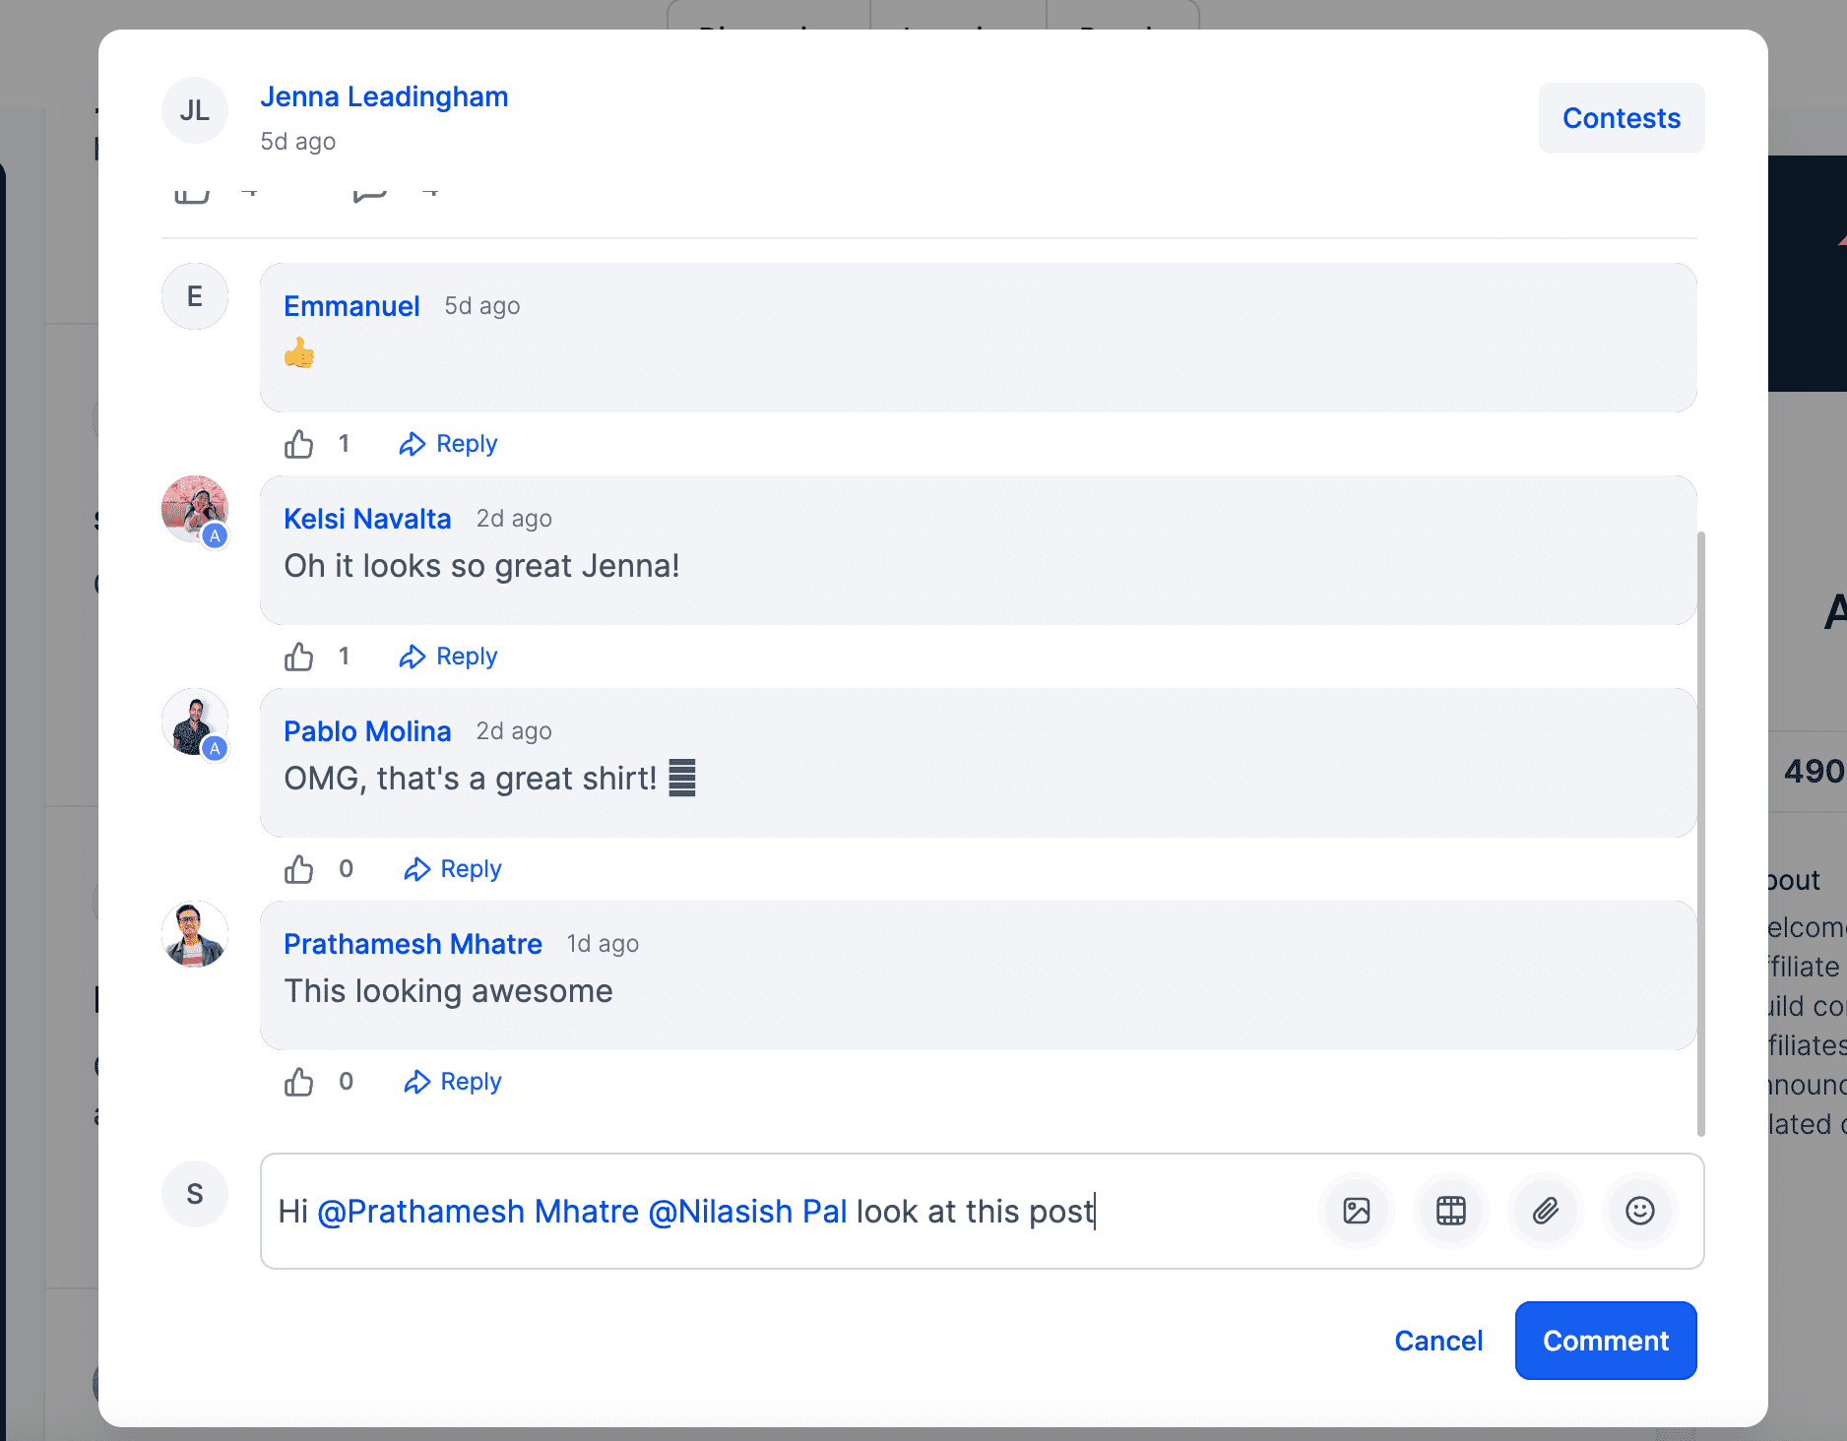Image resolution: width=1847 pixels, height=1441 pixels.
Task: Click Kelsi Navalta's avatar photo
Action: click(x=195, y=509)
